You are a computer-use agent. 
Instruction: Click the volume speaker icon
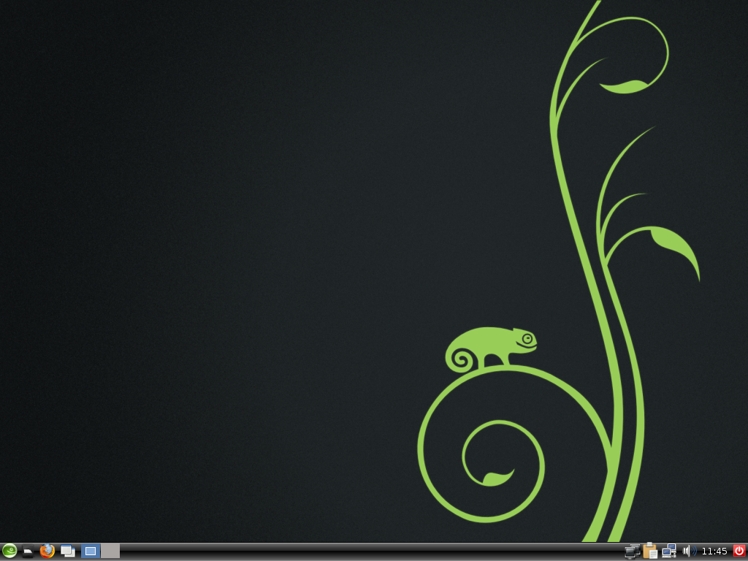(690, 551)
